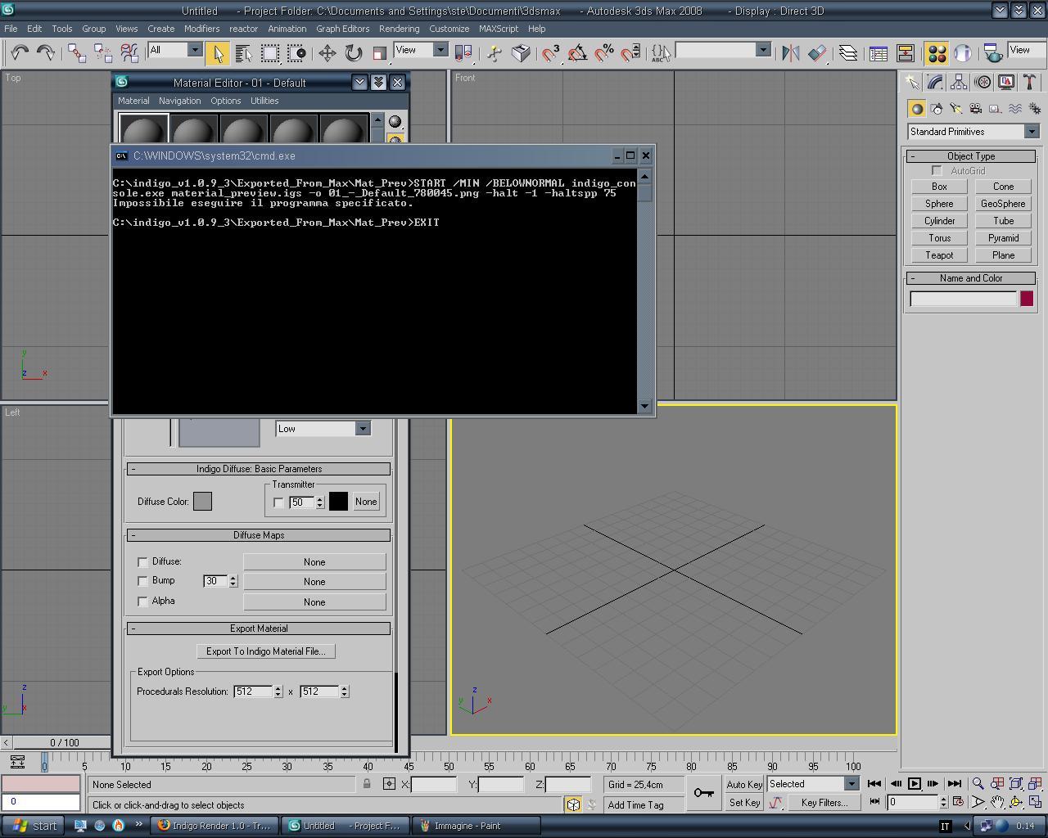The height and width of the screenshot is (838, 1048).
Task: Activate the Select Object arrow tool
Action: (218, 53)
